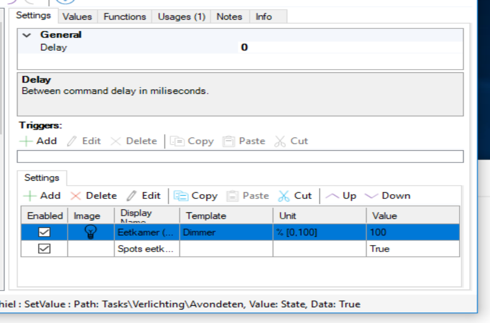The width and height of the screenshot is (490, 323).
Task: Select the Spots eetk row Value cell
Action: [413, 249]
